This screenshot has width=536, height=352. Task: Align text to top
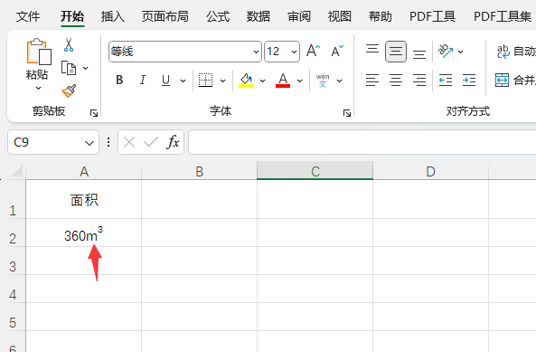point(372,50)
